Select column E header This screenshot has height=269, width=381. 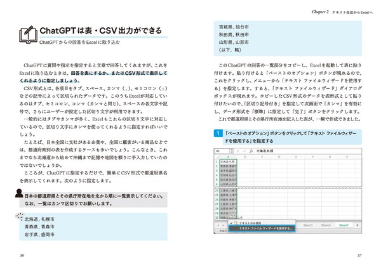pyautogui.click(x=296, y=157)
